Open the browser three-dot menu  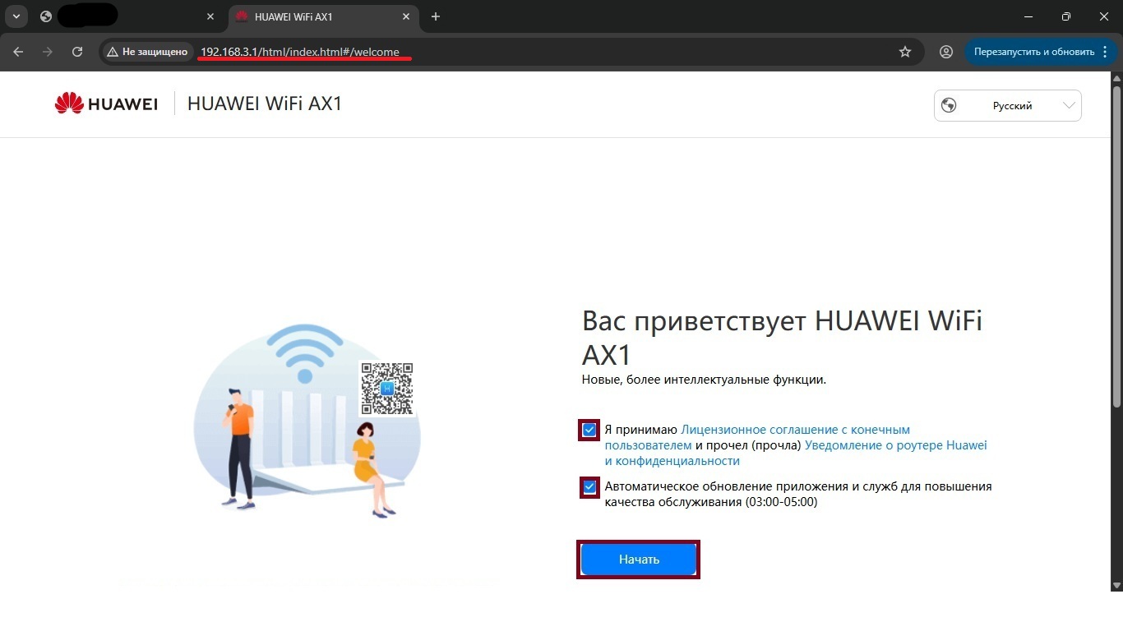click(1105, 52)
